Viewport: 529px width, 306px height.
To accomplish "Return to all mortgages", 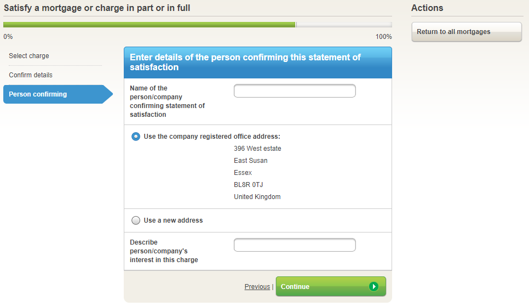I will (466, 32).
